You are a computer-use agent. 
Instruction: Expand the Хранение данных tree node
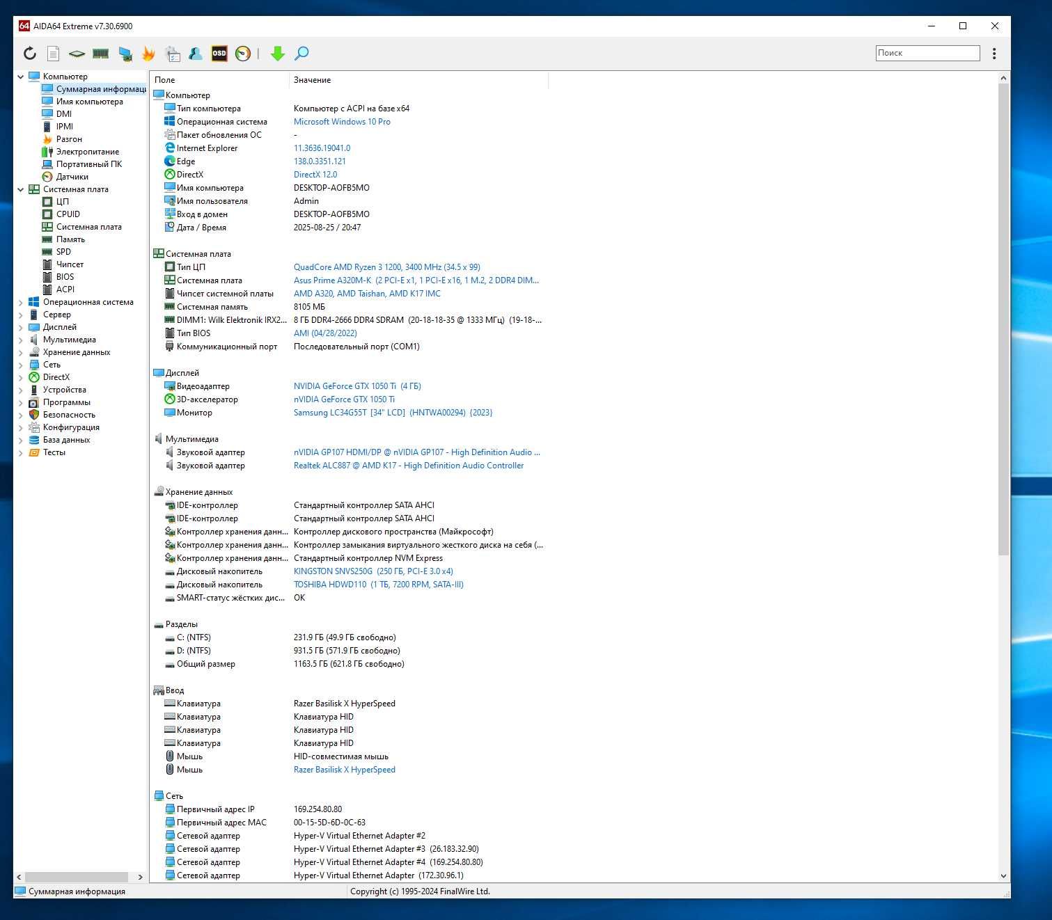coord(20,352)
